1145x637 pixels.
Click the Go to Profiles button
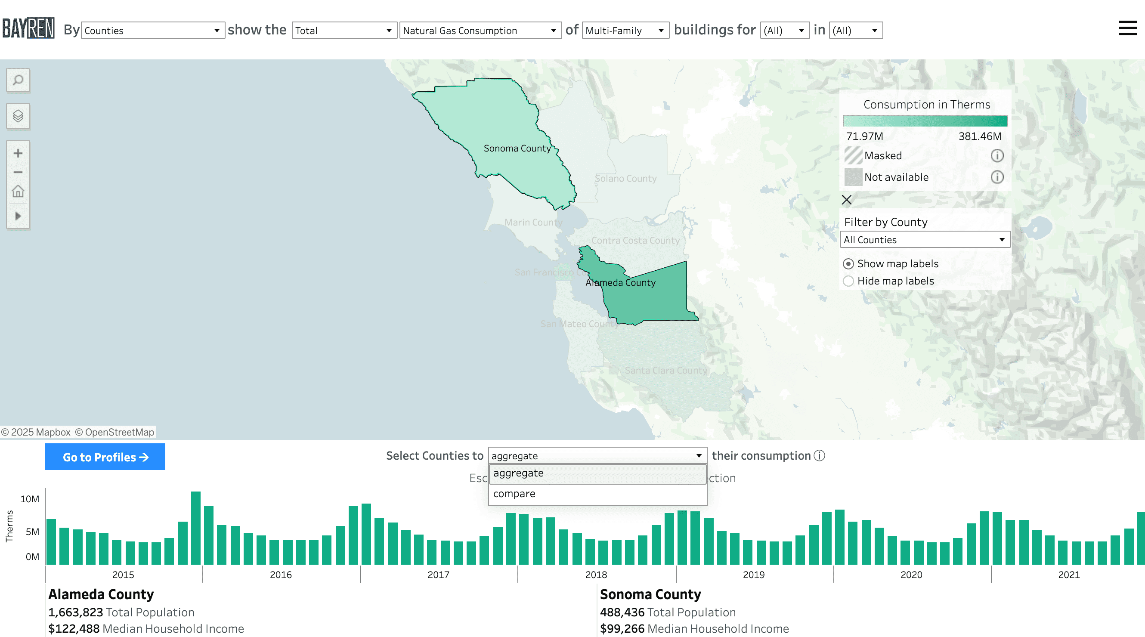click(105, 457)
